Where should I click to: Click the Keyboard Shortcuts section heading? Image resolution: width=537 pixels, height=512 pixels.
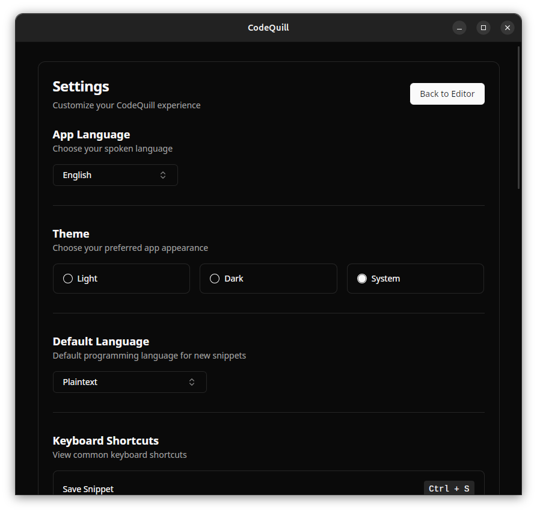point(105,440)
